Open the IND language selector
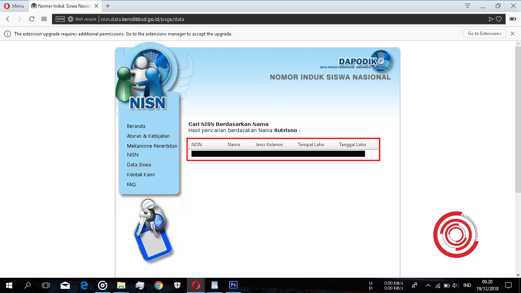The height and width of the screenshot is (293, 521). (466, 285)
